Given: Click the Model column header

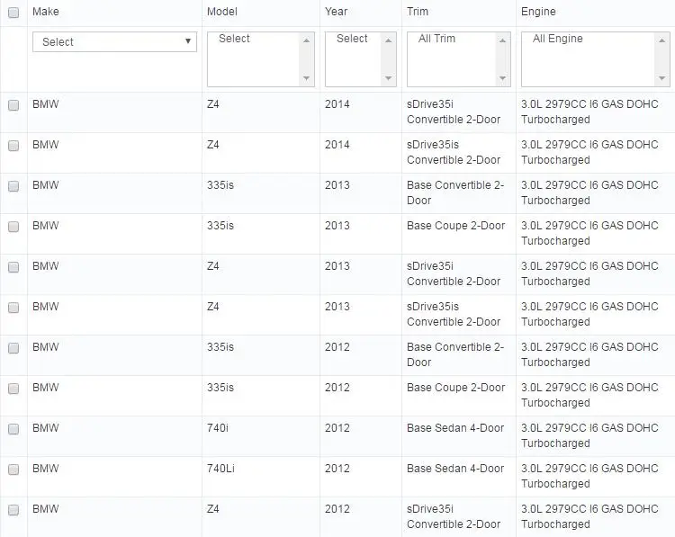Looking at the screenshot, I should (x=222, y=12).
